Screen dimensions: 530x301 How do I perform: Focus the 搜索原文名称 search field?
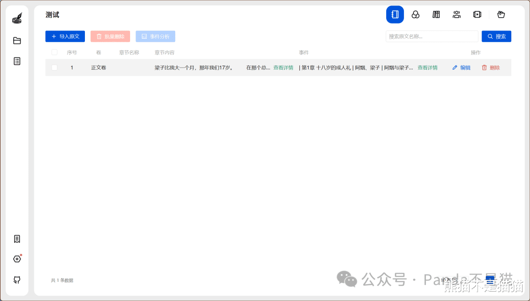432,36
